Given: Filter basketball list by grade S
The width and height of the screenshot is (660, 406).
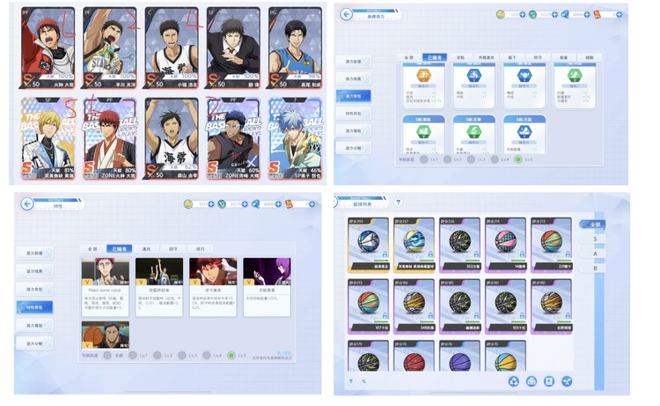Looking at the screenshot, I should coord(595,240).
